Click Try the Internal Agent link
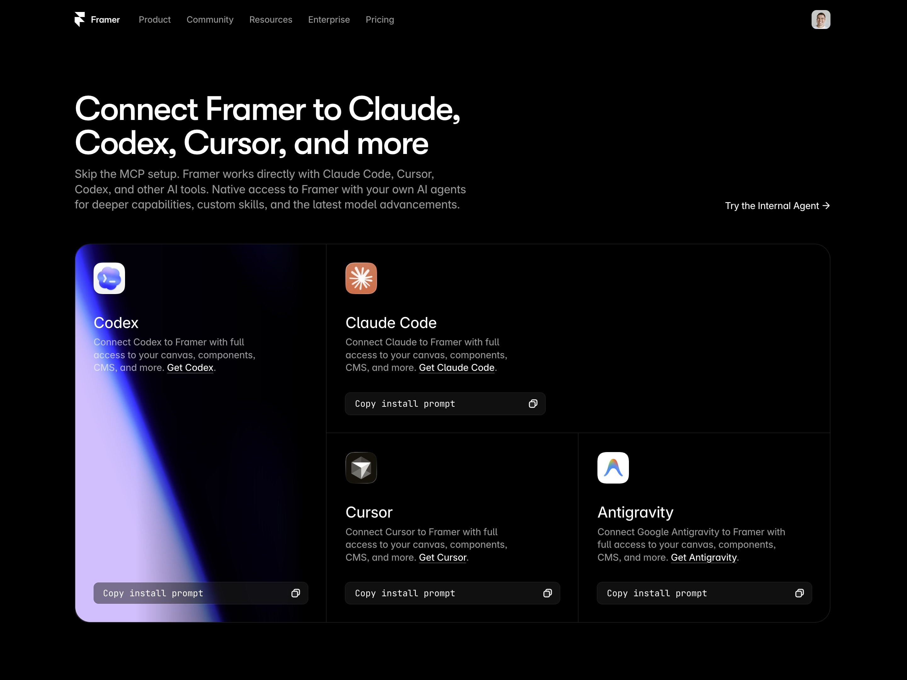The height and width of the screenshot is (680, 907). point(778,206)
